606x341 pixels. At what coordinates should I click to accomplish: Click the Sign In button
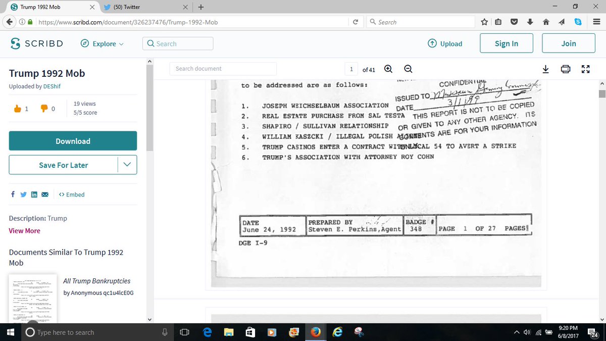coord(507,43)
